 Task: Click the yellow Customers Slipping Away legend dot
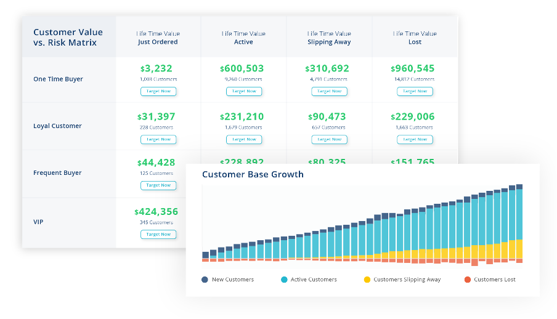coord(367,280)
